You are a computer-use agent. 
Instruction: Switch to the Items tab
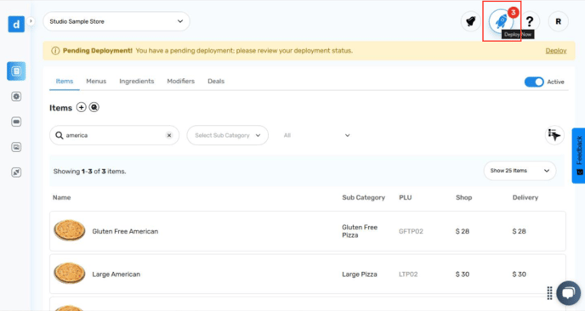pos(65,82)
